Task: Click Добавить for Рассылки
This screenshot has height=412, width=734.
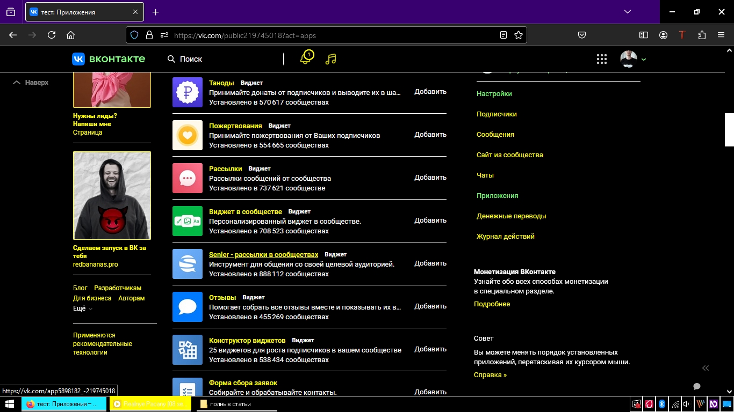Action: tap(430, 178)
